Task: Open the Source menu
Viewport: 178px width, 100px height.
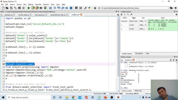Action: point(19,4)
